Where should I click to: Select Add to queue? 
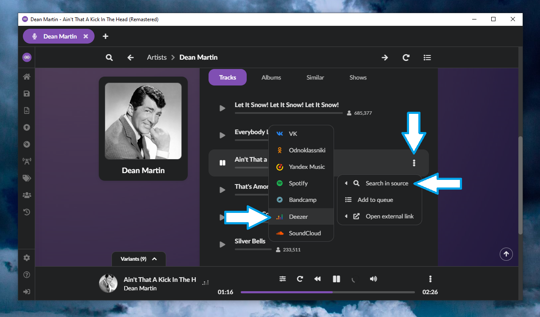click(x=379, y=200)
